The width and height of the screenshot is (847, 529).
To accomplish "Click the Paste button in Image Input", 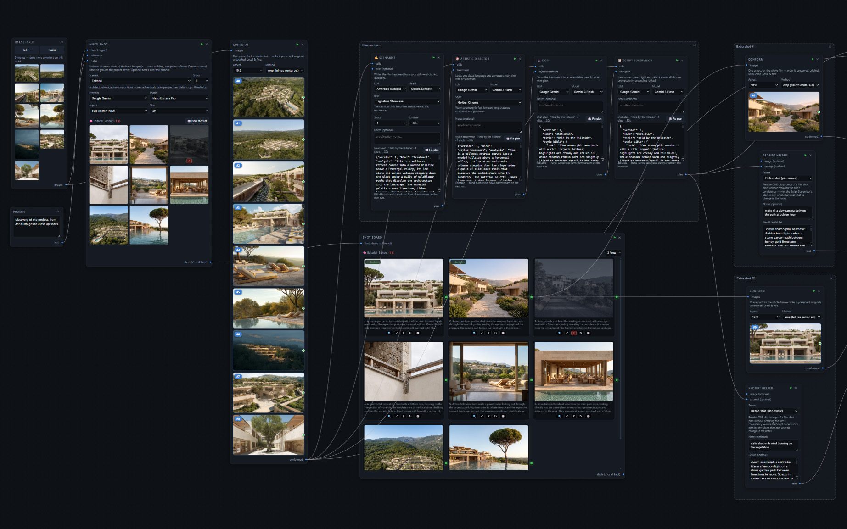I will 52,50.
